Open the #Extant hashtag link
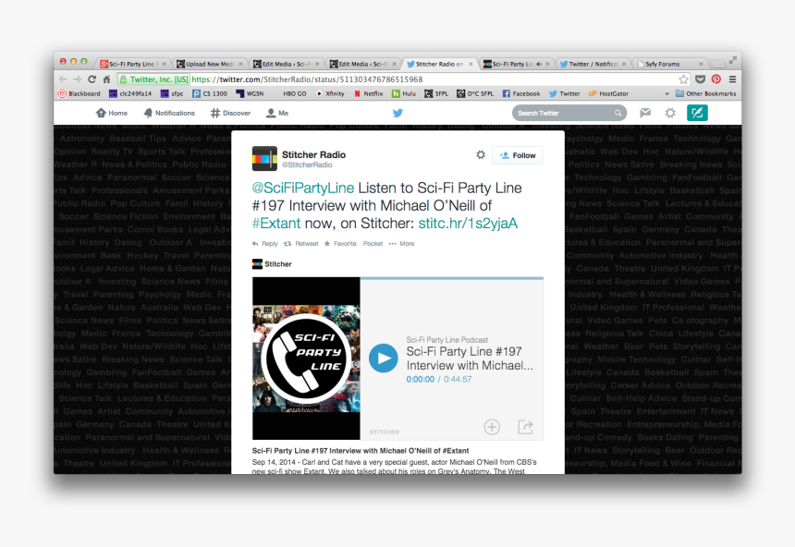This screenshot has height=547, width=795. tap(276, 223)
